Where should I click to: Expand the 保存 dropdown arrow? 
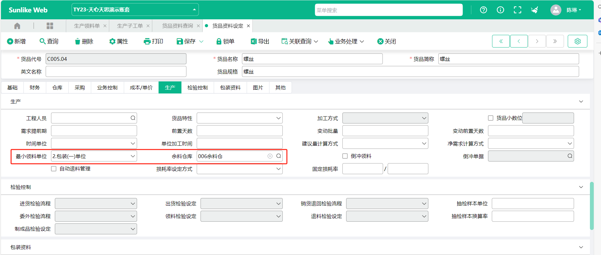coord(201,41)
